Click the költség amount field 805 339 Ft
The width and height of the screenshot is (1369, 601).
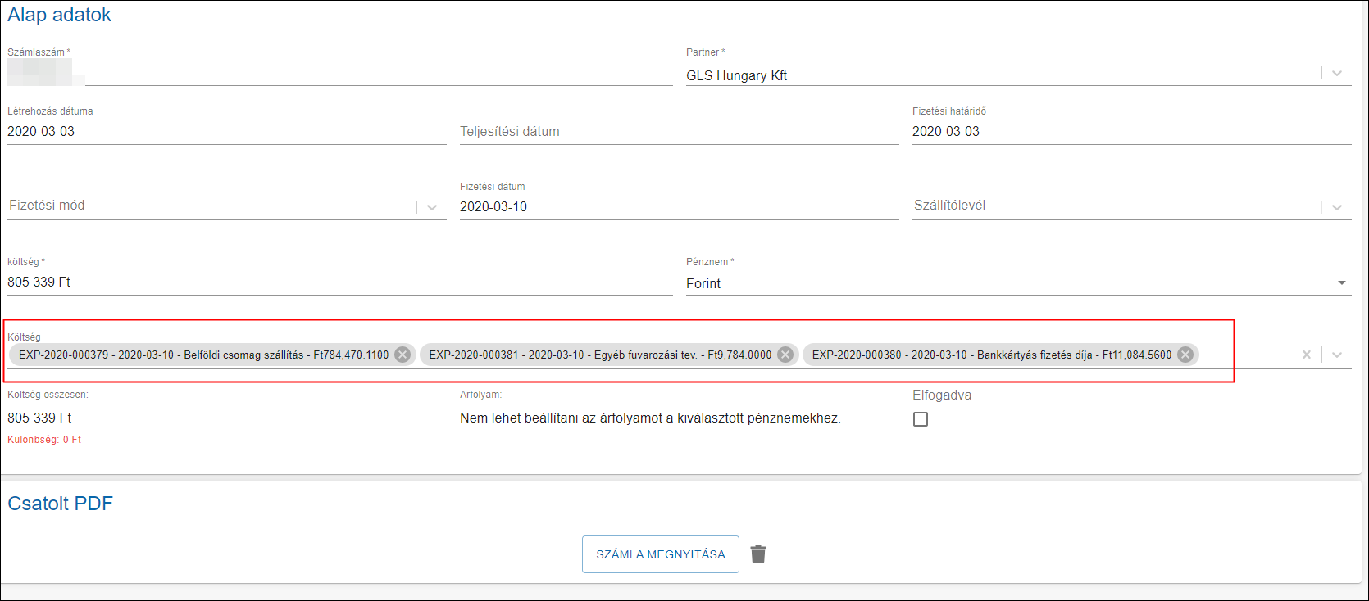[339, 282]
